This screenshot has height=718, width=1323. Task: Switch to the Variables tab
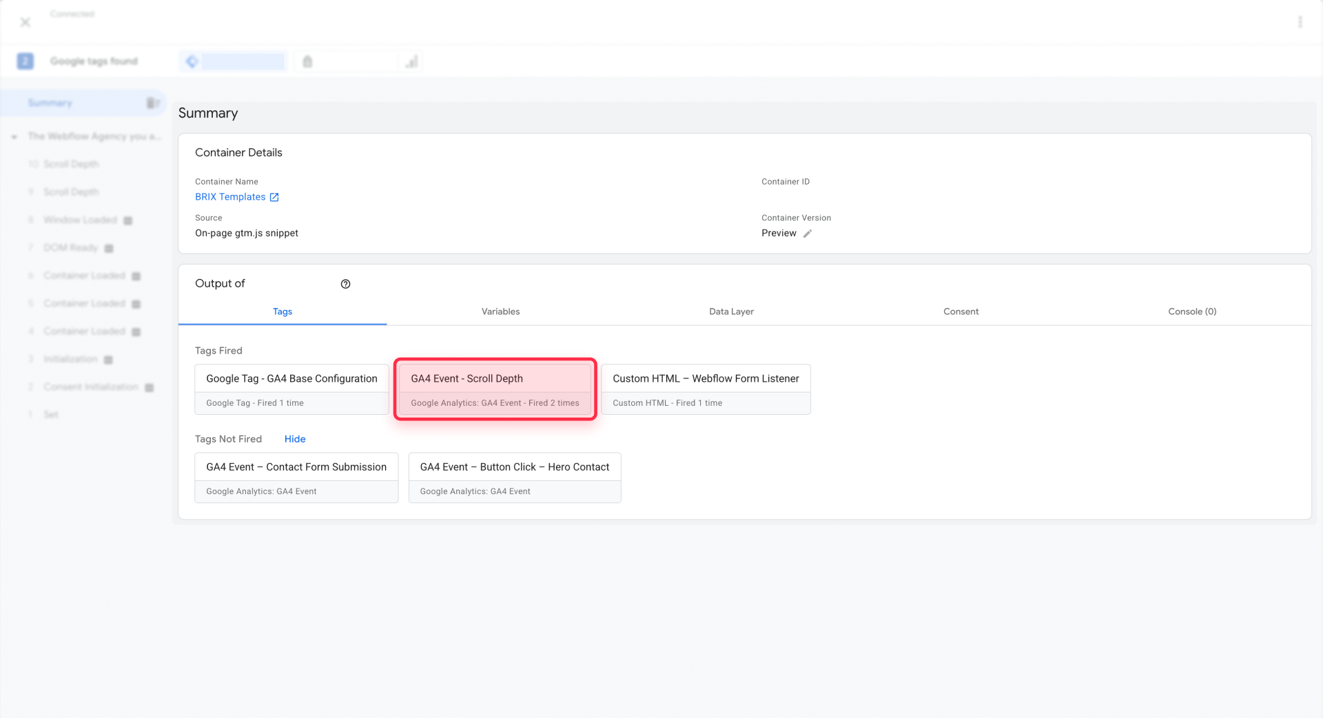pyautogui.click(x=500, y=311)
